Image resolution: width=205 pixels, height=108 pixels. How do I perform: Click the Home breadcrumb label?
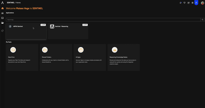pos(18,3)
